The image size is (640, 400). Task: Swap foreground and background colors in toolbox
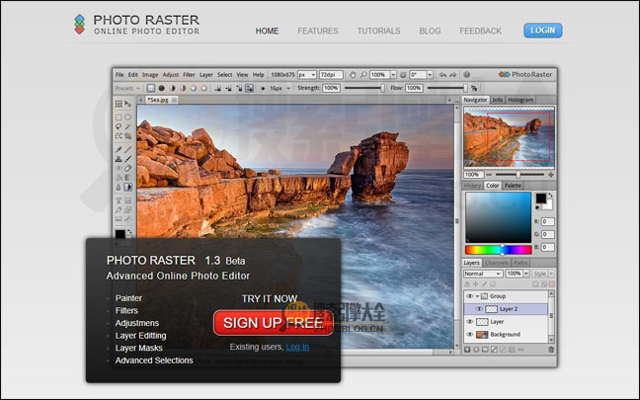pos(129,231)
